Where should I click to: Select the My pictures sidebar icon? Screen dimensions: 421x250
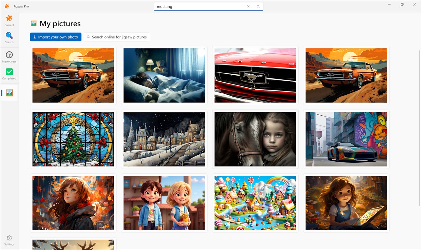click(x=9, y=92)
